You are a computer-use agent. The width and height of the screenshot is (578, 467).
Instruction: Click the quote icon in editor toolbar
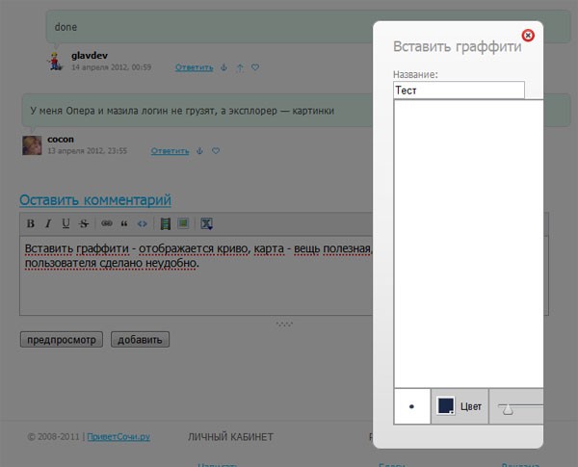pos(124,224)
